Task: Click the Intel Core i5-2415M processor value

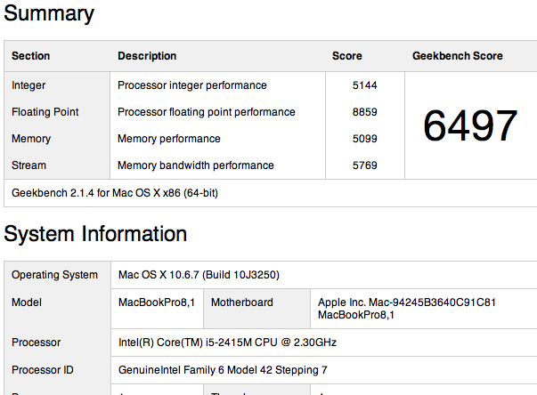Action: (x=227, y=343)
